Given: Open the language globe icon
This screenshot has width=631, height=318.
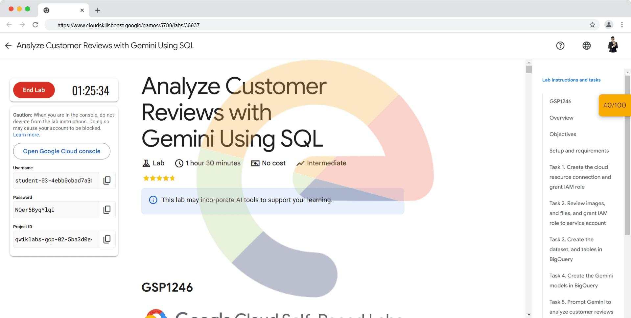Looking at the screenshot, I should (x=587, y=46).
